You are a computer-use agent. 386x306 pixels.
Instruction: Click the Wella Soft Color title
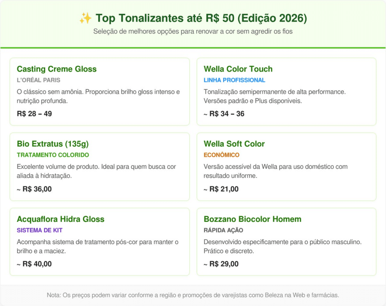tap(234, 144)
